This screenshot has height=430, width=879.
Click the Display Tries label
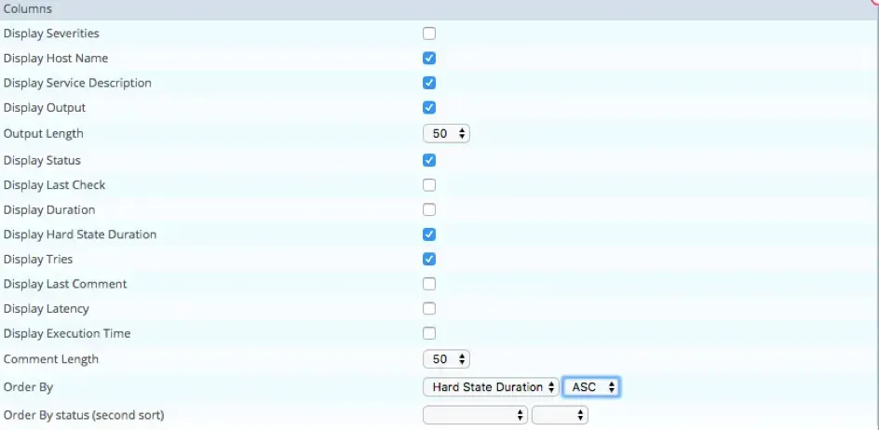[38, 259]
